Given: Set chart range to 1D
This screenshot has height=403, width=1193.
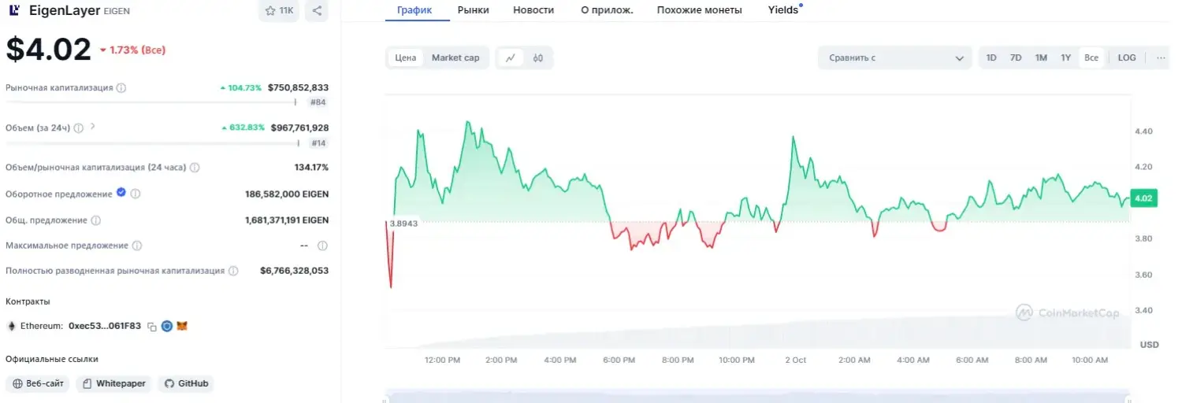Looking at the screenshot, I should (991, 57).
